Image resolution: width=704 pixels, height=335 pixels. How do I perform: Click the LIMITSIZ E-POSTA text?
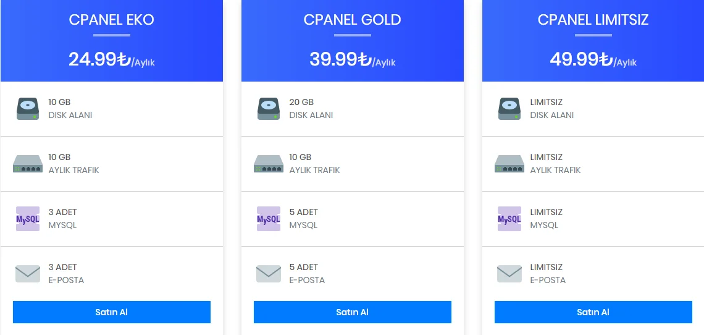tap(548, 274)
